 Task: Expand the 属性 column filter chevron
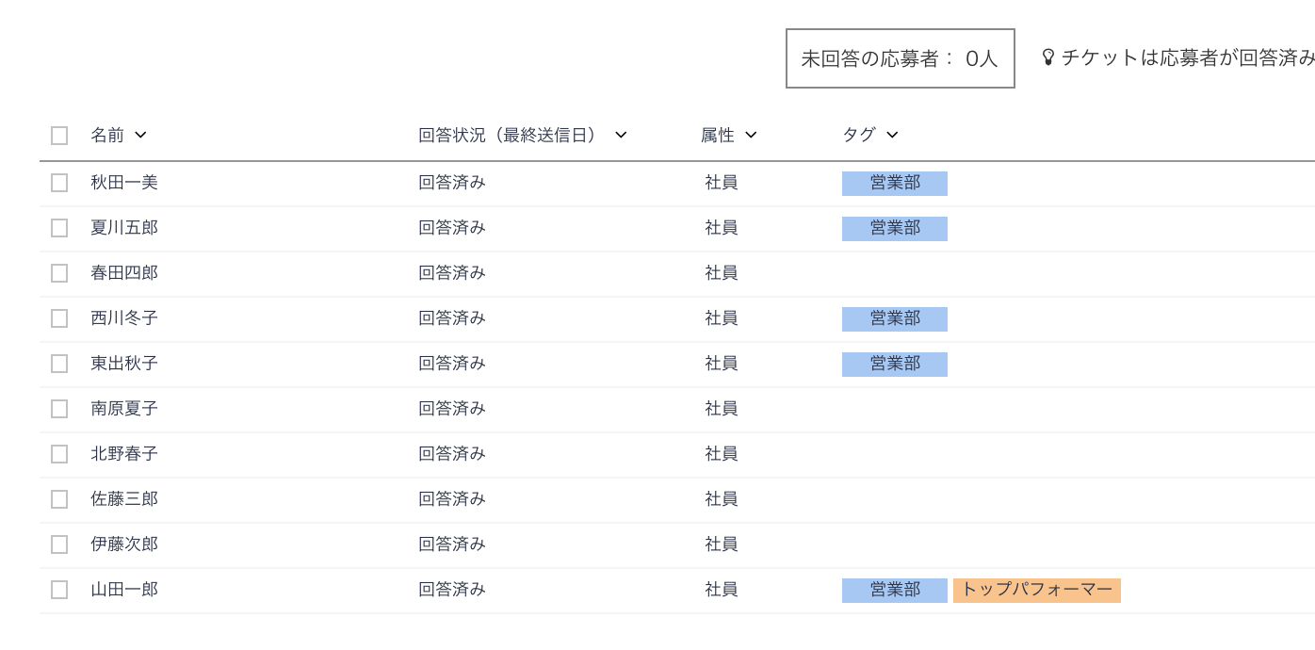(751, 135)
